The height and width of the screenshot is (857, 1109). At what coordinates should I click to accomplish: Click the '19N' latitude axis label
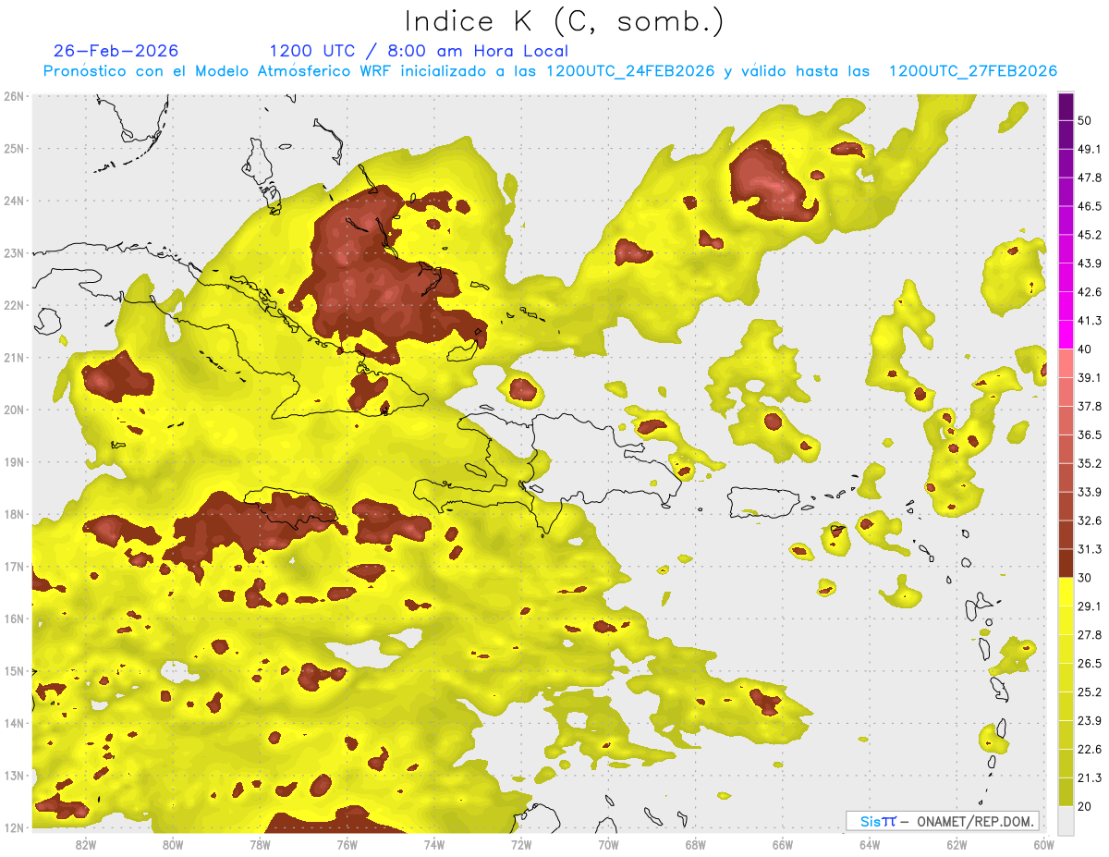point(14,462)
